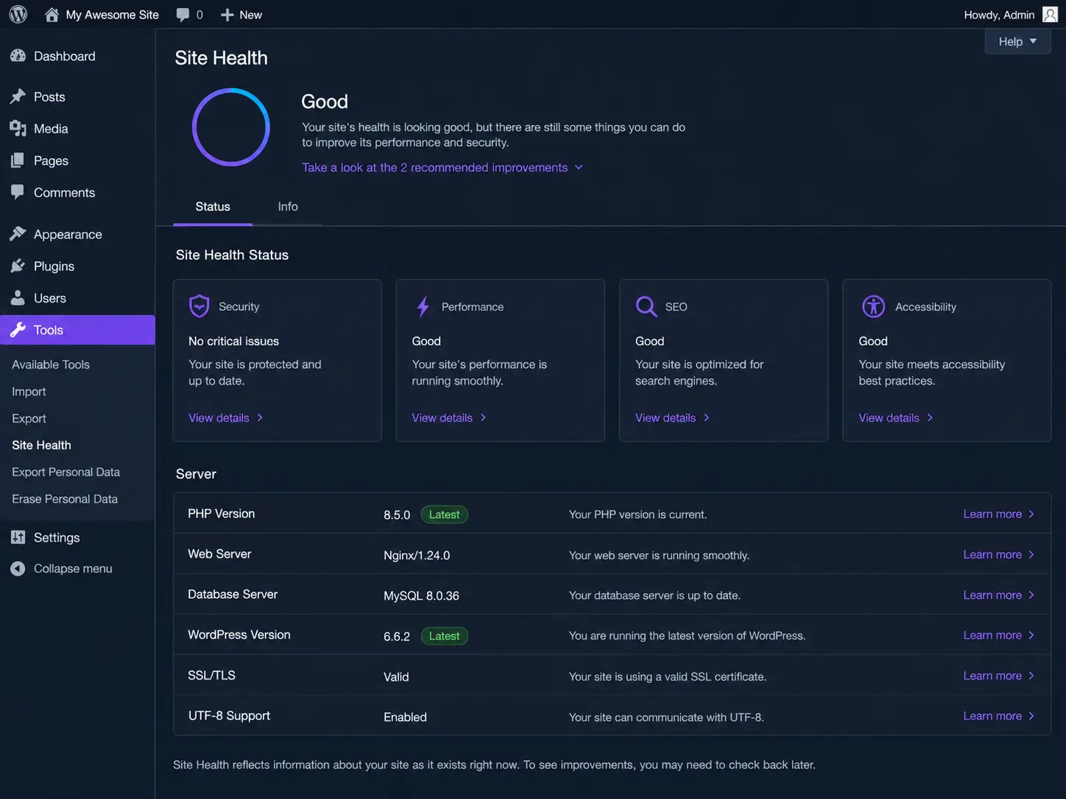
Task: Click the Collapse menu arrow icon
Action: click(x=18, y=569)
